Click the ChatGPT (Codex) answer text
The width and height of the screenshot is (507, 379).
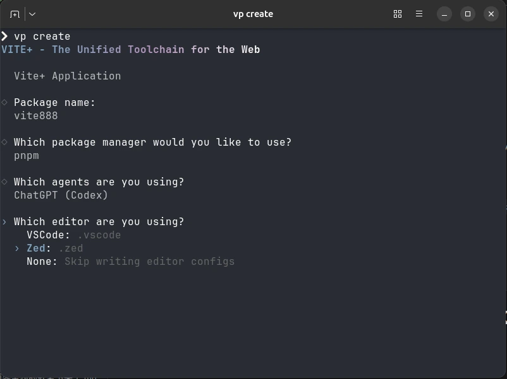[x=61, y=195]
